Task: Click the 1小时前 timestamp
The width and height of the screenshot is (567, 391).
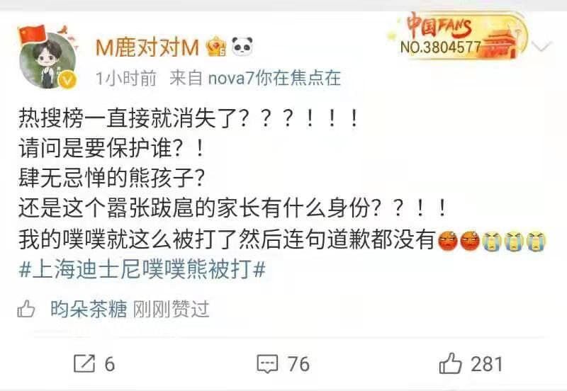Action: [x=126, y=78]
